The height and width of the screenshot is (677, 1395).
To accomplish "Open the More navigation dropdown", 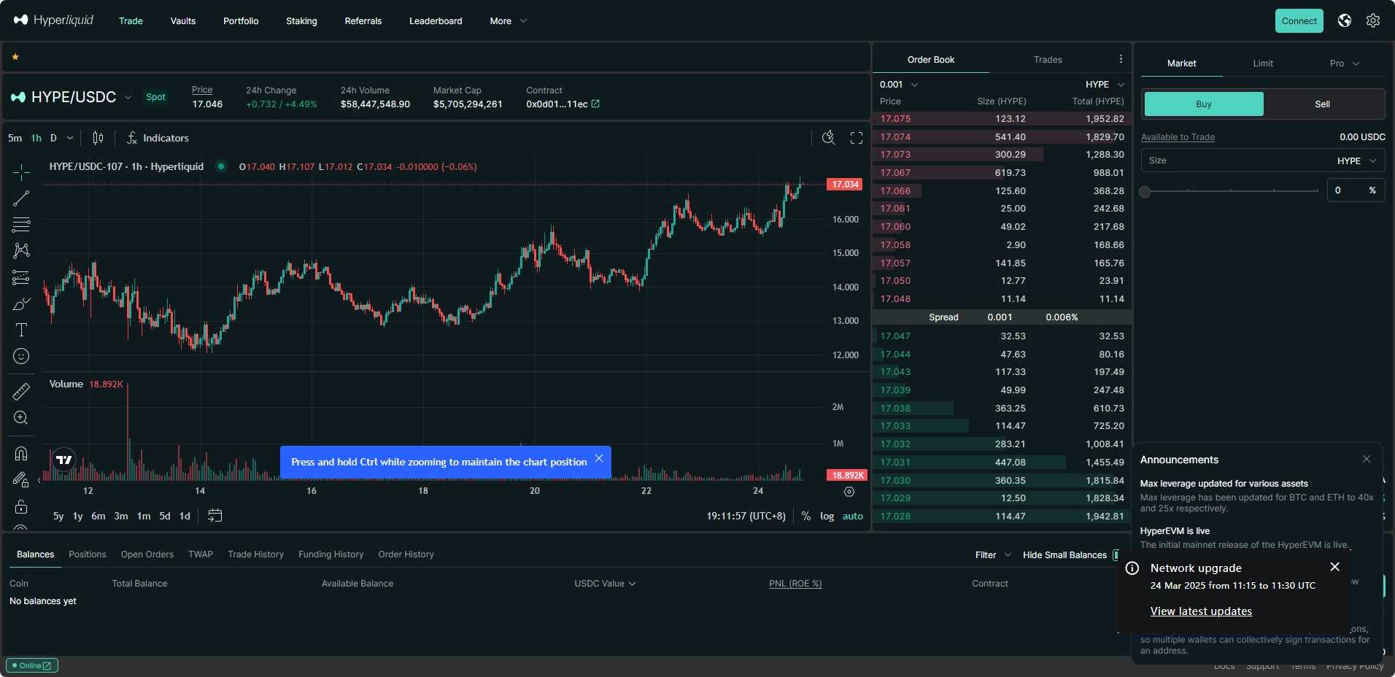I will point(508,21).
